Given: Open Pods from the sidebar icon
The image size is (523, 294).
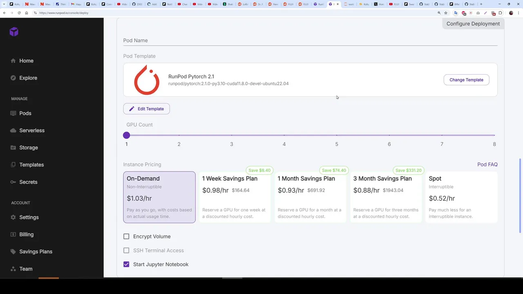Looking at the screenshot, I should [13, 113].
